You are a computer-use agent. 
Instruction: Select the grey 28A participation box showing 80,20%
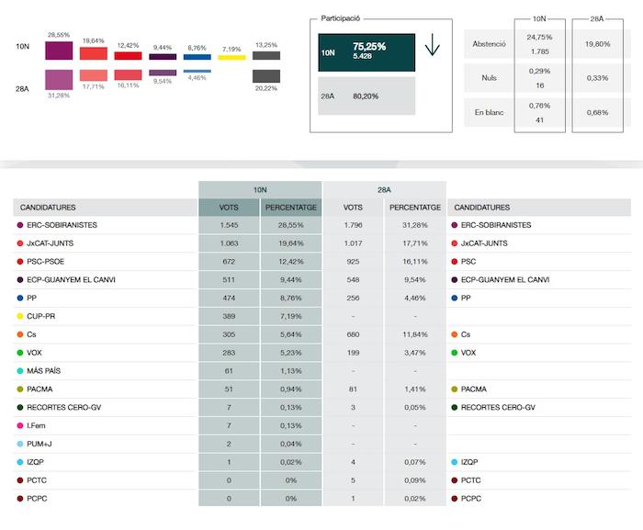[367, 96]
